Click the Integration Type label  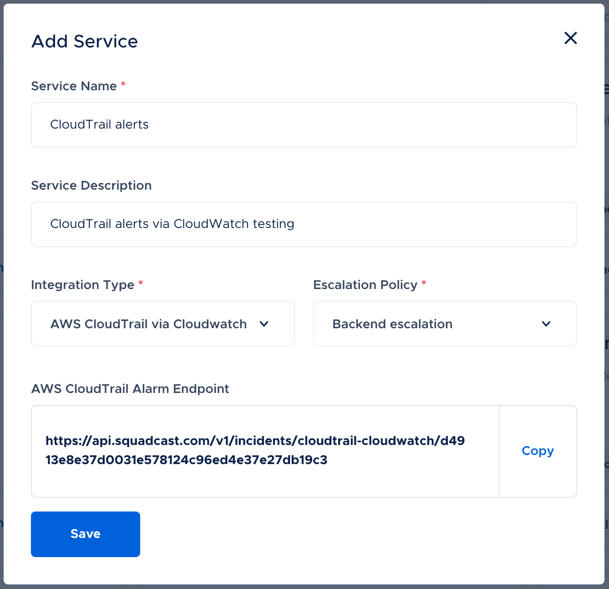pos(83,285)
